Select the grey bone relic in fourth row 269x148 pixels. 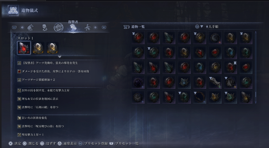pos(215,82)
